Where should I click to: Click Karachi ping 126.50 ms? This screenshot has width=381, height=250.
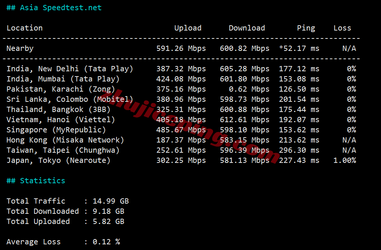pyautogui.click(x=299, y=89)
